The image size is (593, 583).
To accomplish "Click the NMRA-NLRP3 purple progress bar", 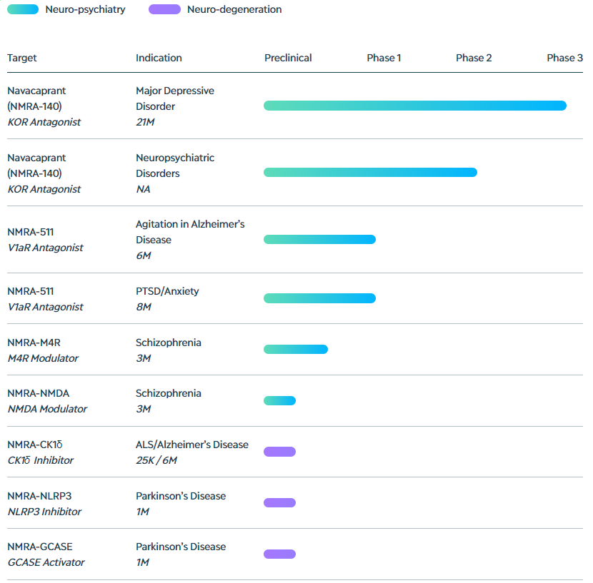I will click(x=279, y=503).
